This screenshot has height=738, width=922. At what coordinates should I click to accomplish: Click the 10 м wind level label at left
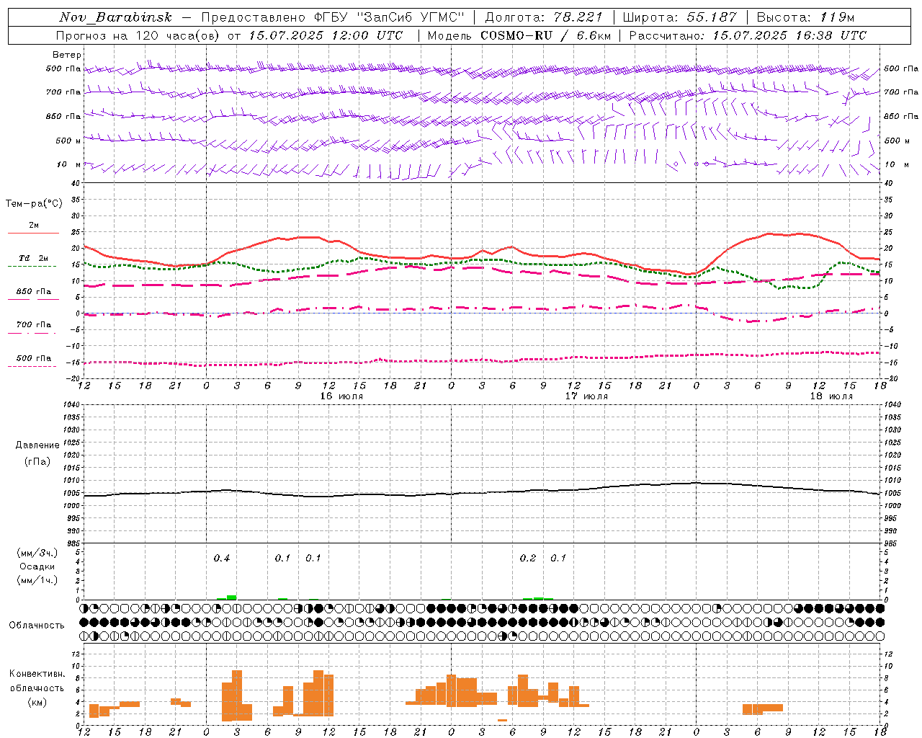tap(69, 165)
